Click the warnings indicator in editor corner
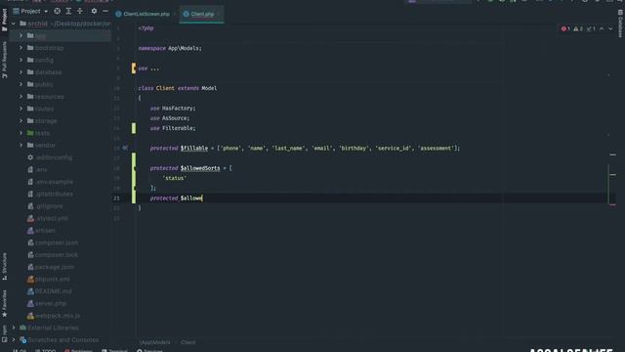The width and height of the screenshot is (625, 352). pos(578,28)
